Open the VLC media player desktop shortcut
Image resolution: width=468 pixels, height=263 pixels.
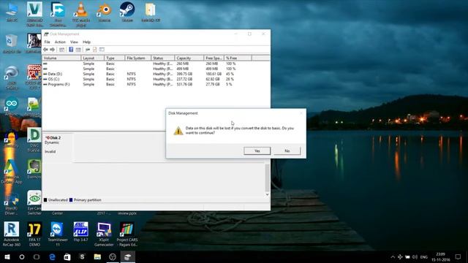pos(81,14)
